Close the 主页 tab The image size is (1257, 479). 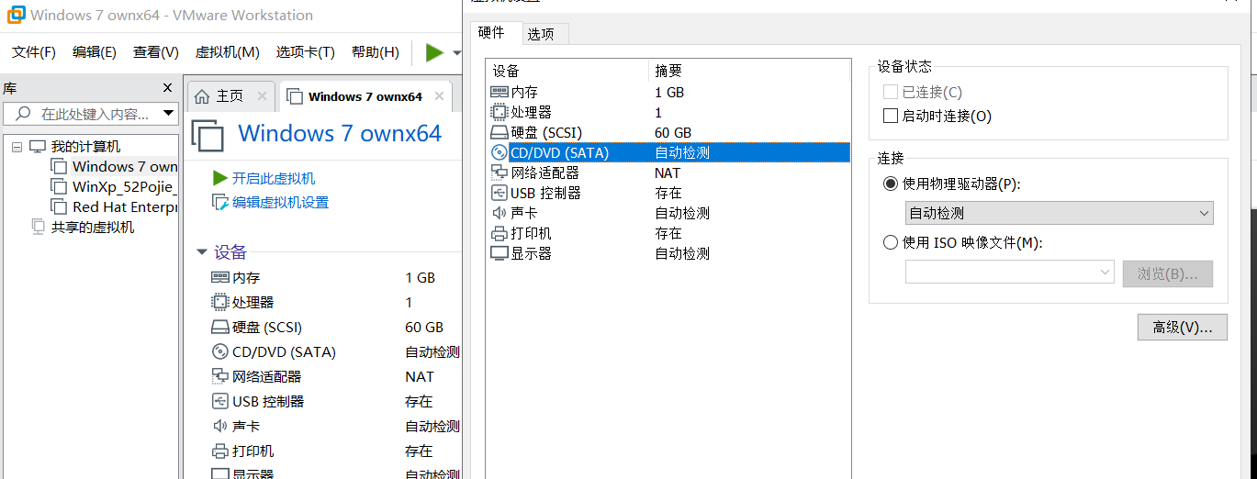tap(263, 96)
